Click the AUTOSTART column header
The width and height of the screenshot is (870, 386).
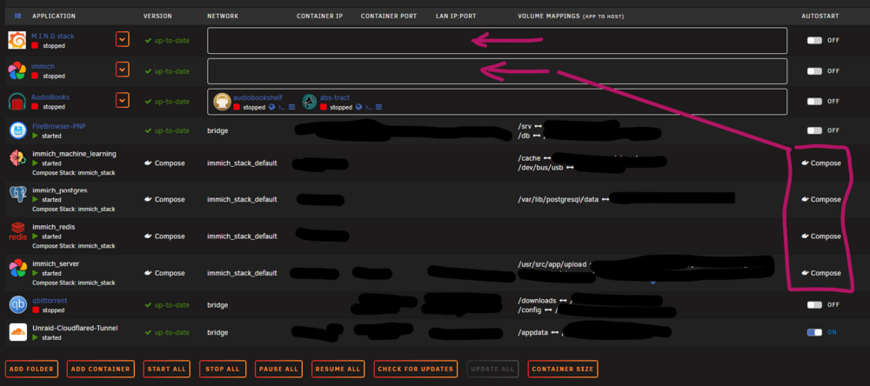point(820,16)
